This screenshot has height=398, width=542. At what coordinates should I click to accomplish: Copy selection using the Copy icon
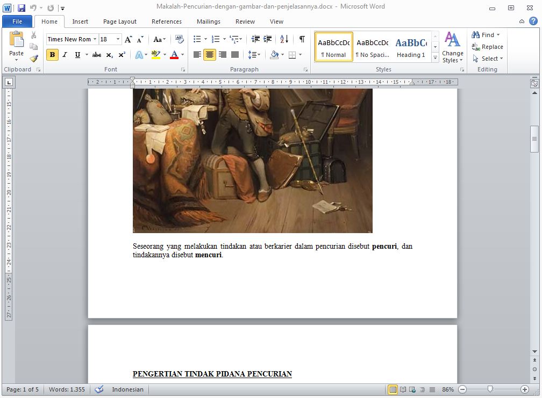pyautogui.click(x=33, y=46)
